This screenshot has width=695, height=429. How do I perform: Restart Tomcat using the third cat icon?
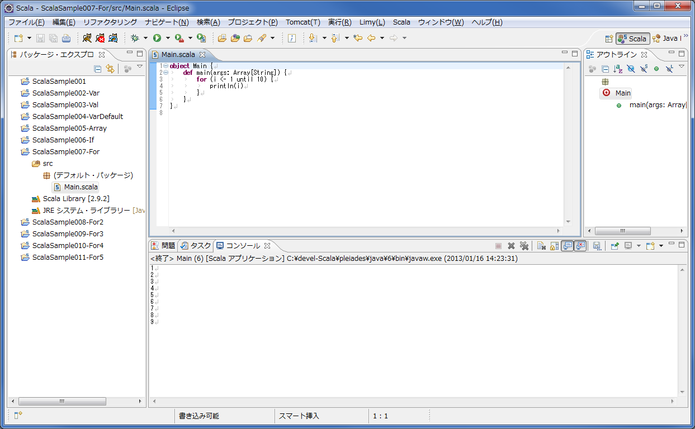click(x=114, y=38)
